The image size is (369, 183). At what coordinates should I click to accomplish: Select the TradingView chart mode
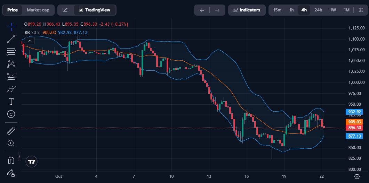pos(95,10)
